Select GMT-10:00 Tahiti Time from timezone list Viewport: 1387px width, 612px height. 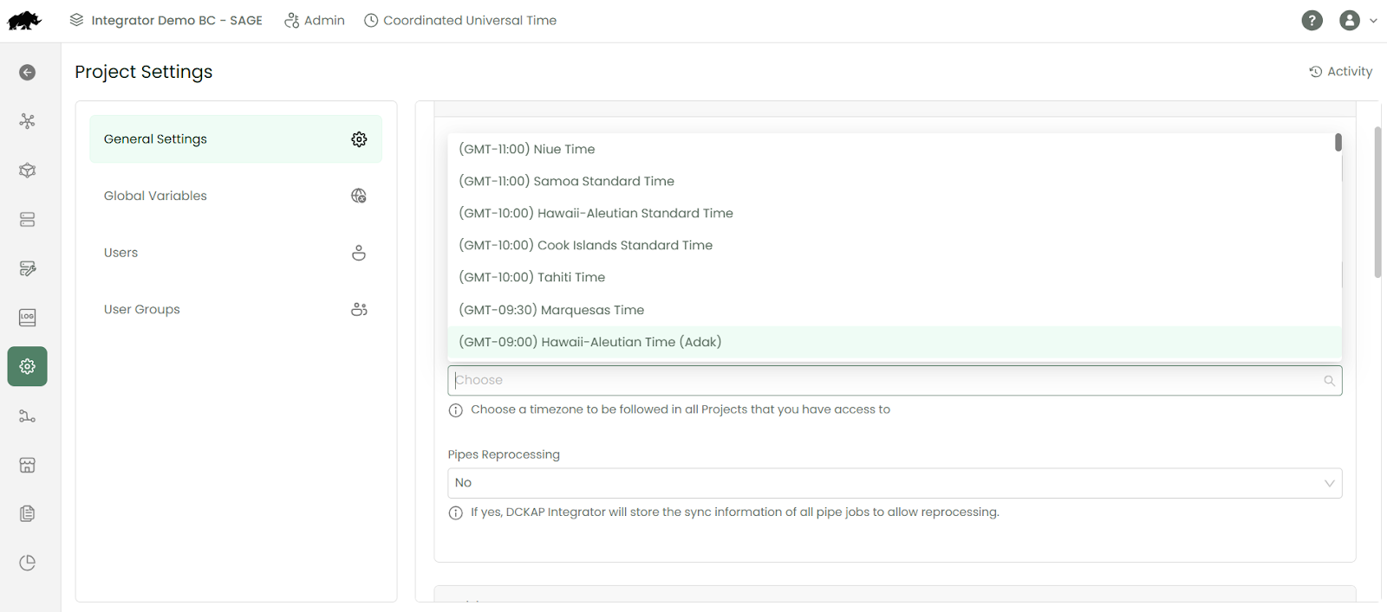click(x=531, y=277)
